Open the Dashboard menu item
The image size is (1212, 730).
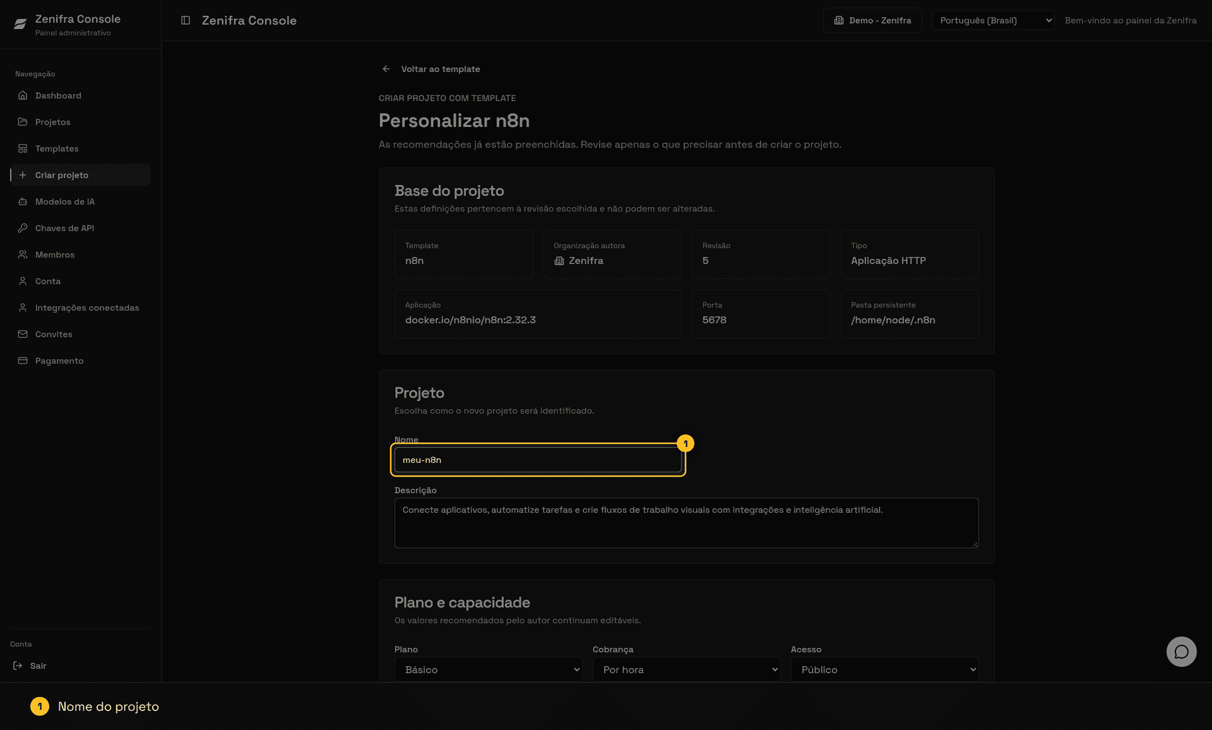pos(80,95)
